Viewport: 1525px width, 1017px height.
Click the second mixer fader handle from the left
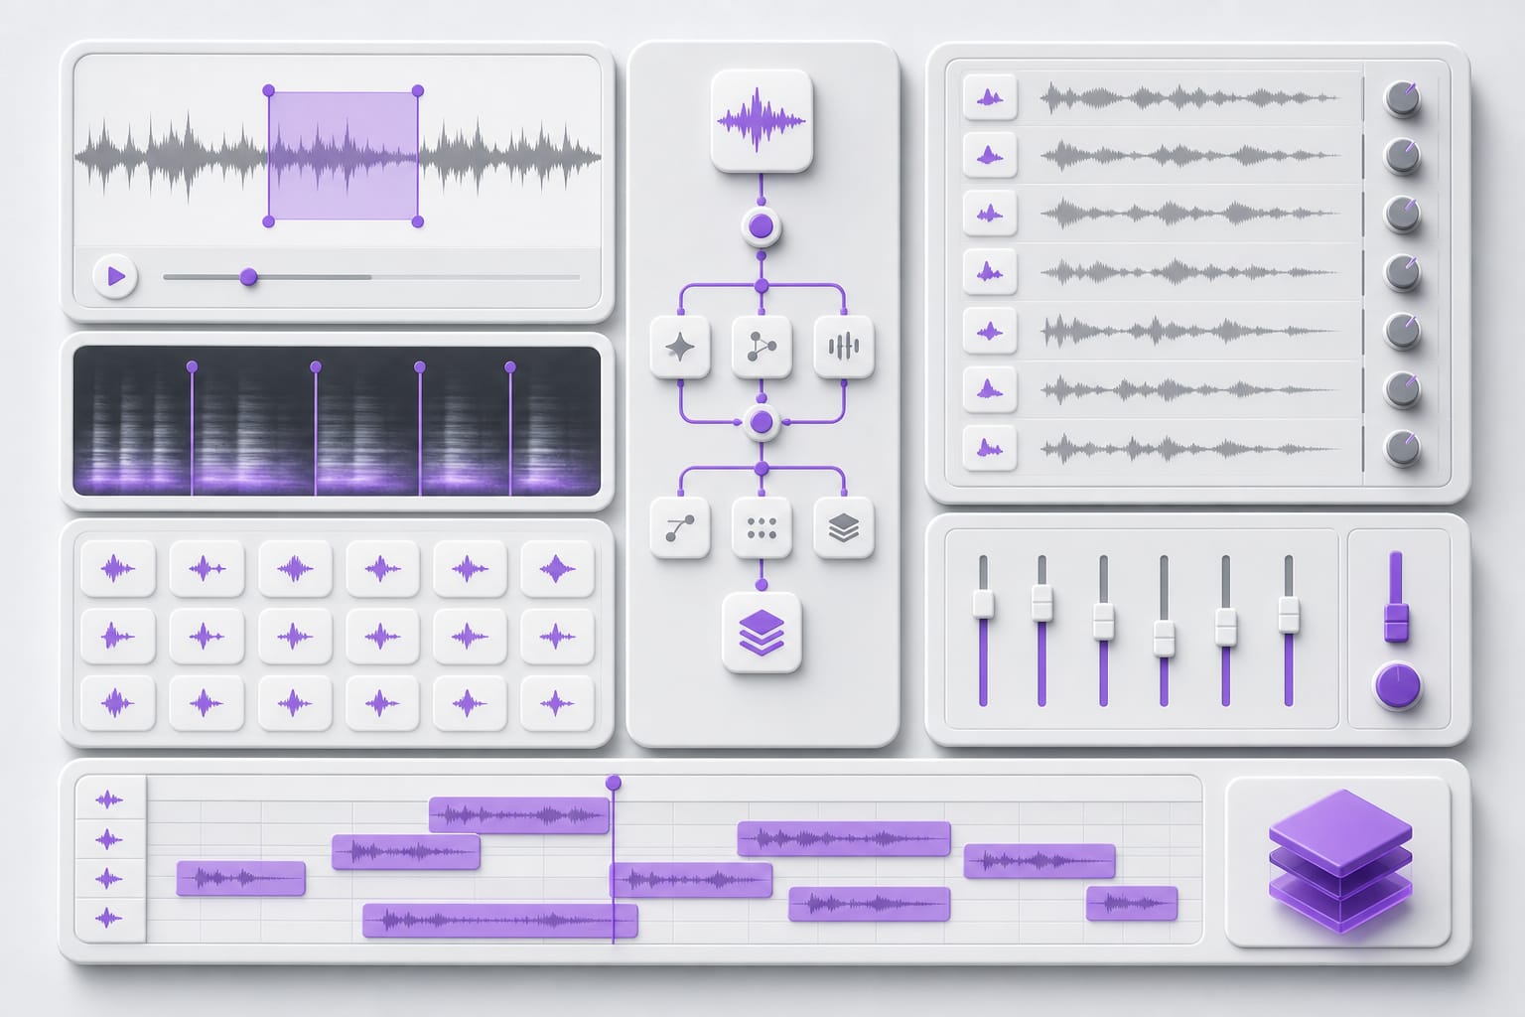(x=1041, y=603)
